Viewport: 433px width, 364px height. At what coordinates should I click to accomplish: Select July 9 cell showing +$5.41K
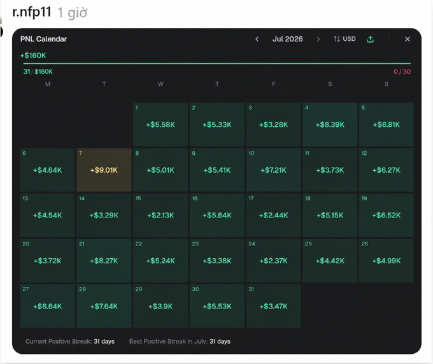tap(217, 170)
